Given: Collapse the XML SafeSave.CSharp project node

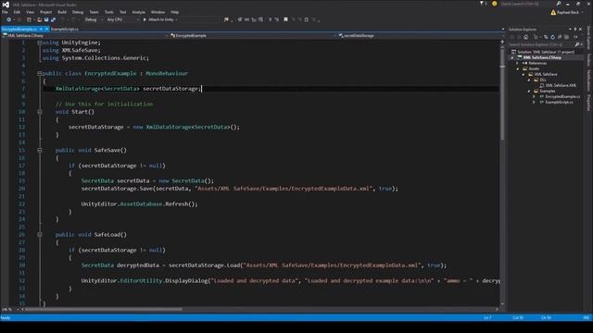Looking at the screenshot, I should click(x=512, y=57).
